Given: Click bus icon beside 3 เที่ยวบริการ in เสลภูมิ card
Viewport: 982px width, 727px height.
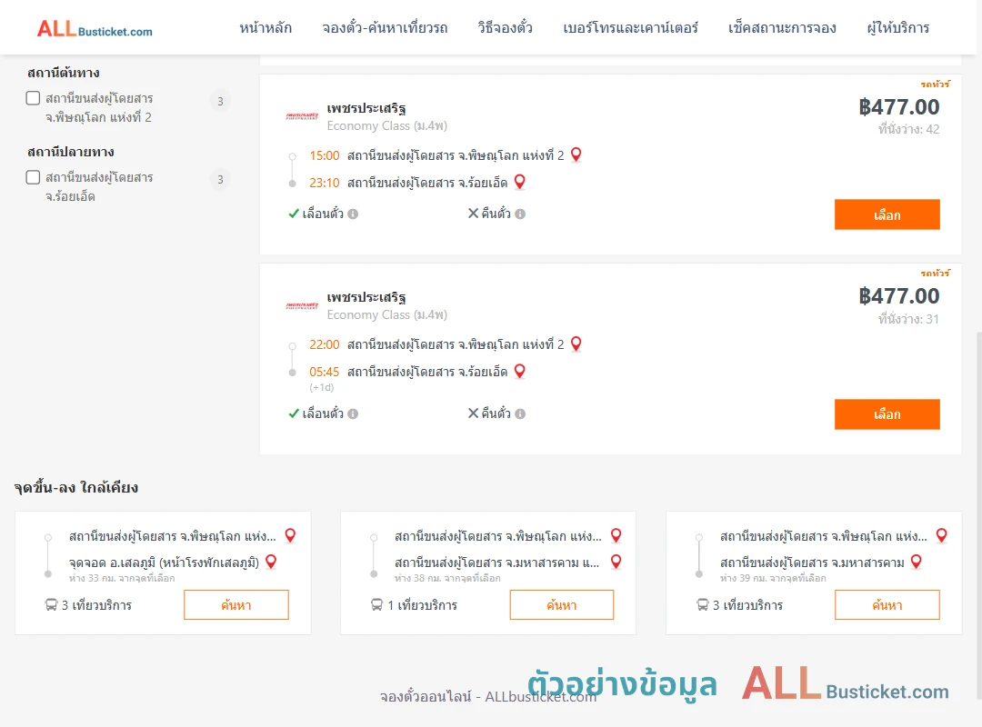Looking at the screenshot, I should tap(51, 605).
